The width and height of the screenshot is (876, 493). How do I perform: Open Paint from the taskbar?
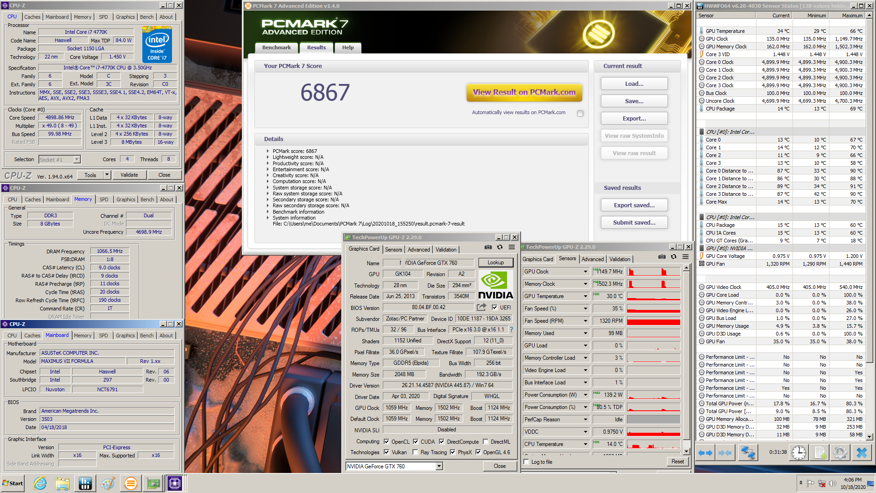click(x=108, y=483)
